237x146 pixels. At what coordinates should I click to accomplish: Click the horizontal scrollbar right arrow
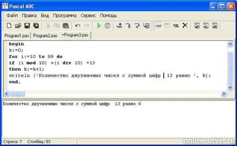click(x=223, y=94)
